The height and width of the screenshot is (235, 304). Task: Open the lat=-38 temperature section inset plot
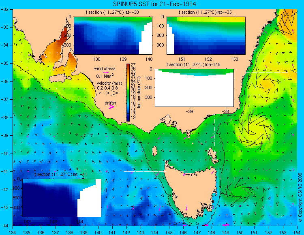[113, 36]
